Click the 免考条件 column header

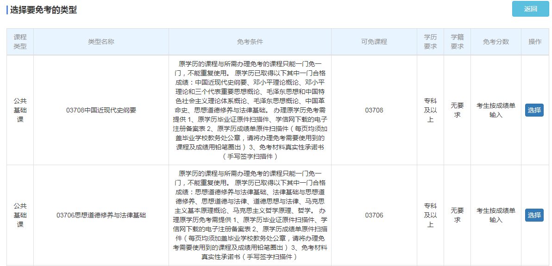pyautogui.click(x=250, y=42)
